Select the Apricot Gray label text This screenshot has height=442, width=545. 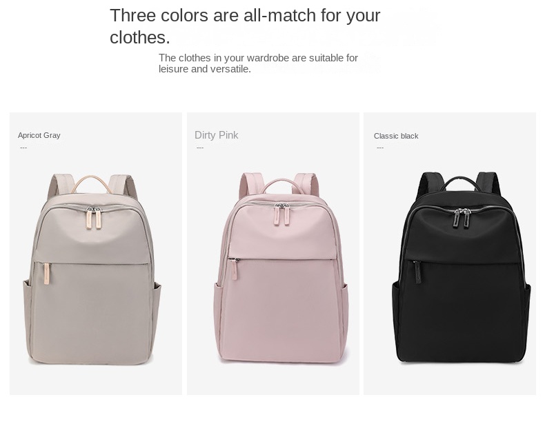click(x=39, y=135)
